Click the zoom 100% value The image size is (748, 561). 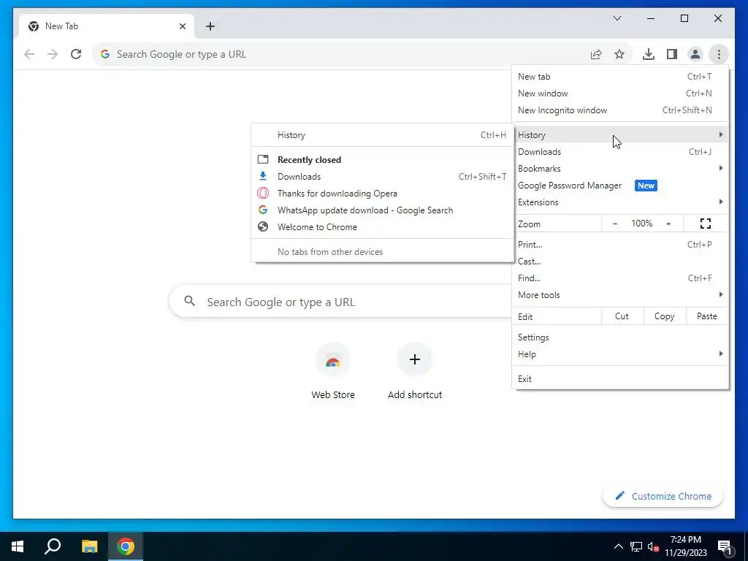click(x=641, y=224)
